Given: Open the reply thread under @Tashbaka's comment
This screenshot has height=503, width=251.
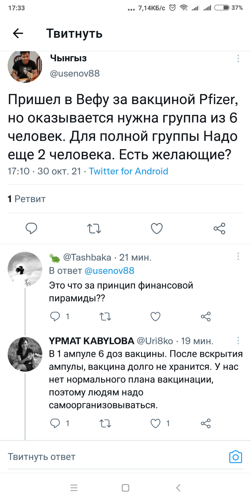Looking at the screenshot, I should click(55, 316).
